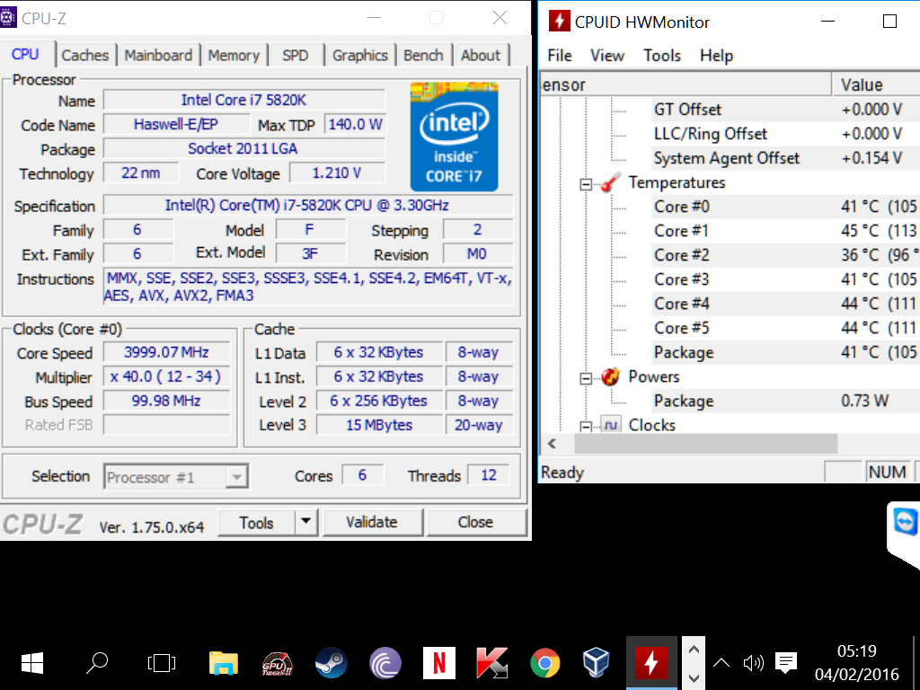
Task: Open the Tools menu in HWMonitor
Action: 662,55
